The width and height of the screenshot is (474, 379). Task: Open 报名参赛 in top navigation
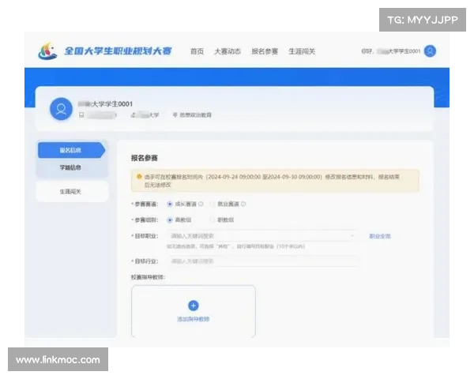pyautogui.click(x=265, y=51)
